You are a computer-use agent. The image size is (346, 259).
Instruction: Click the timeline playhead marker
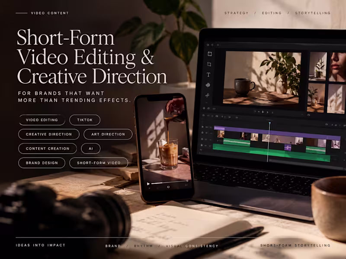(x=269, y=123)
